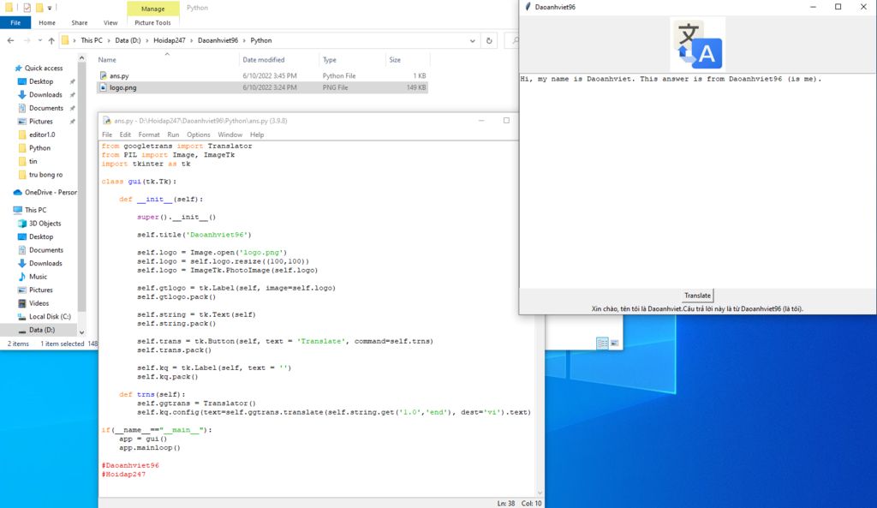Refresh the Python folder view

click(x=489, y=40)
